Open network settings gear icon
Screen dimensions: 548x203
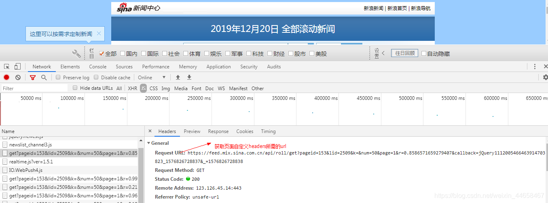(x=545, y=77)
